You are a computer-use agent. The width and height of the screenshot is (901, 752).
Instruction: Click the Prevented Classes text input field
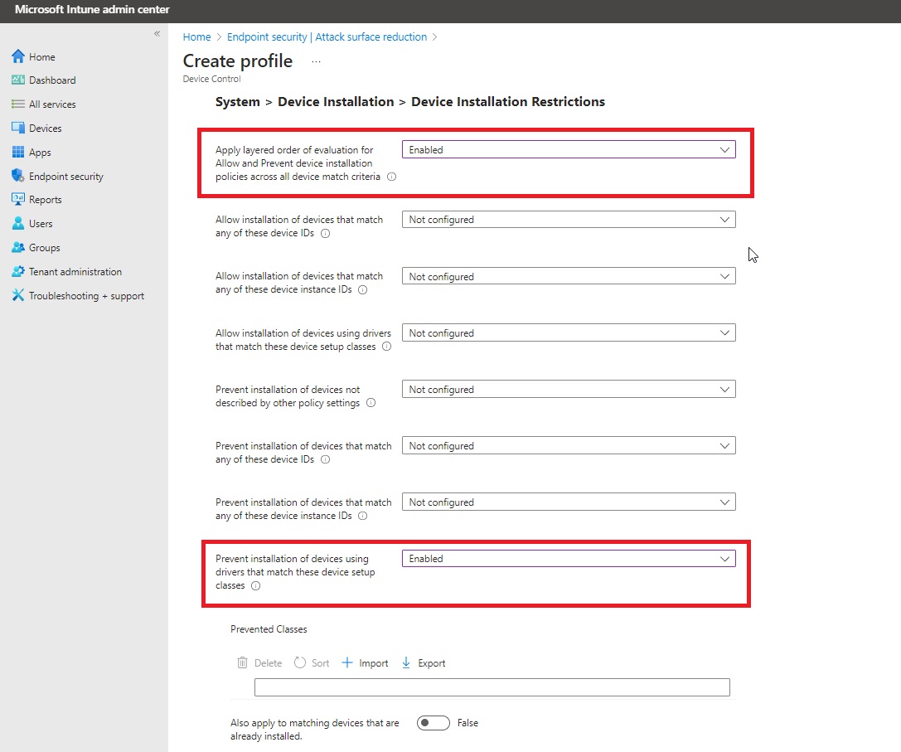coord(492,687)
